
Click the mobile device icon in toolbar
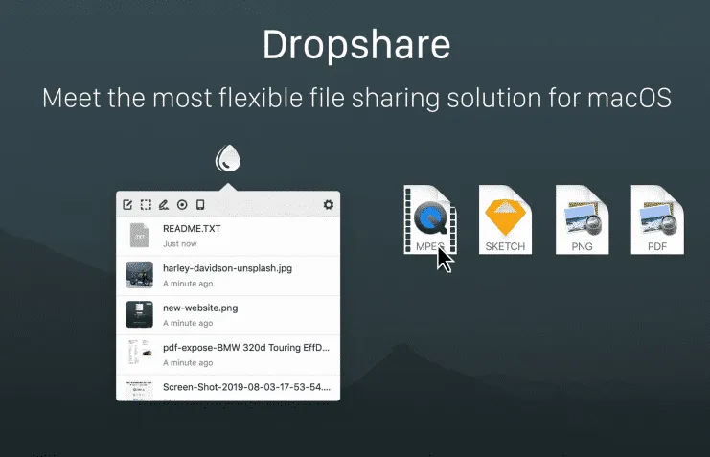[200, 205]
